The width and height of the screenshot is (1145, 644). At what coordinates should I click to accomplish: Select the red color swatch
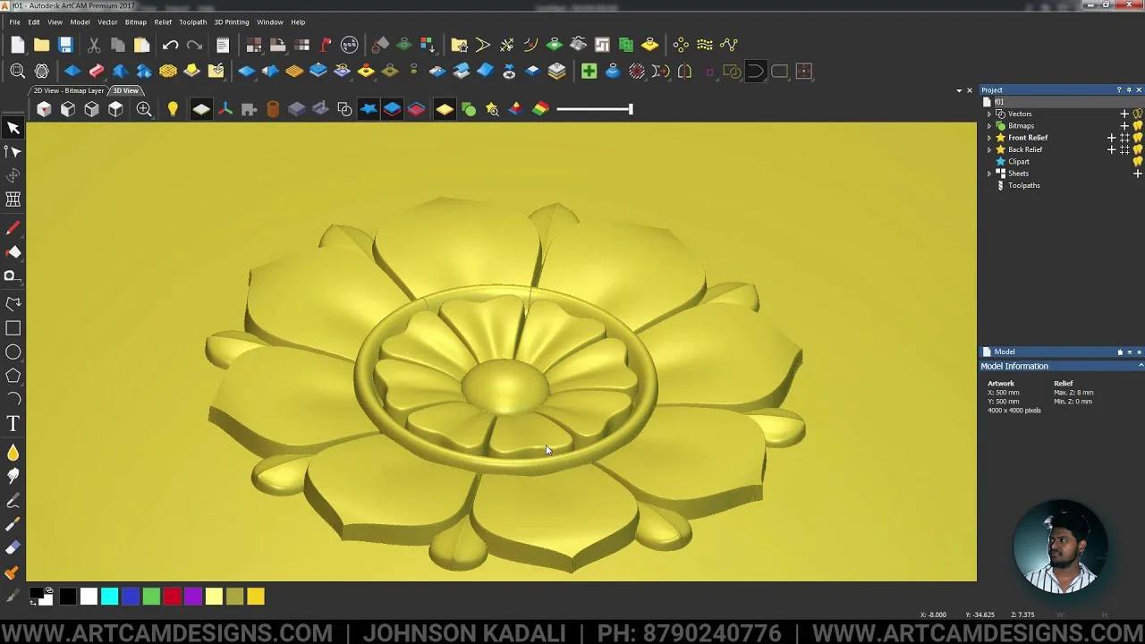(x=172, y=597)
